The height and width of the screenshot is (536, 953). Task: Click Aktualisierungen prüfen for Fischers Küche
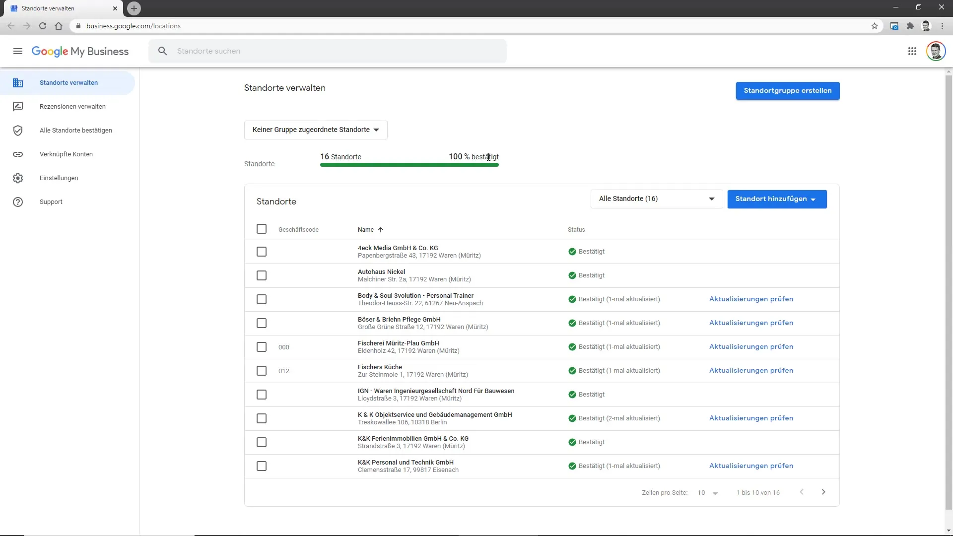coord(751,371)
